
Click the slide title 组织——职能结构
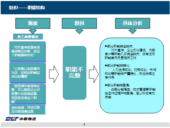(27, 8)
